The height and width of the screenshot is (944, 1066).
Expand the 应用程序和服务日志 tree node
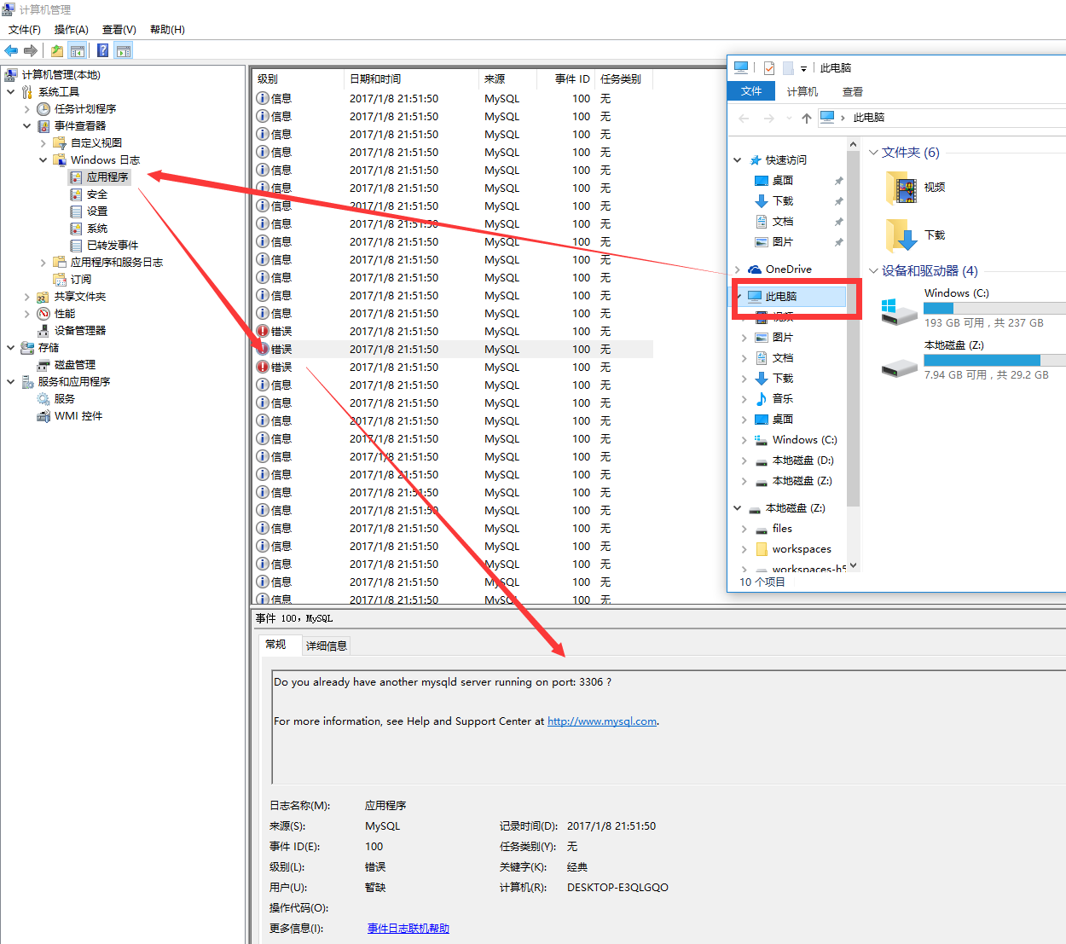(x=42, y=262)
